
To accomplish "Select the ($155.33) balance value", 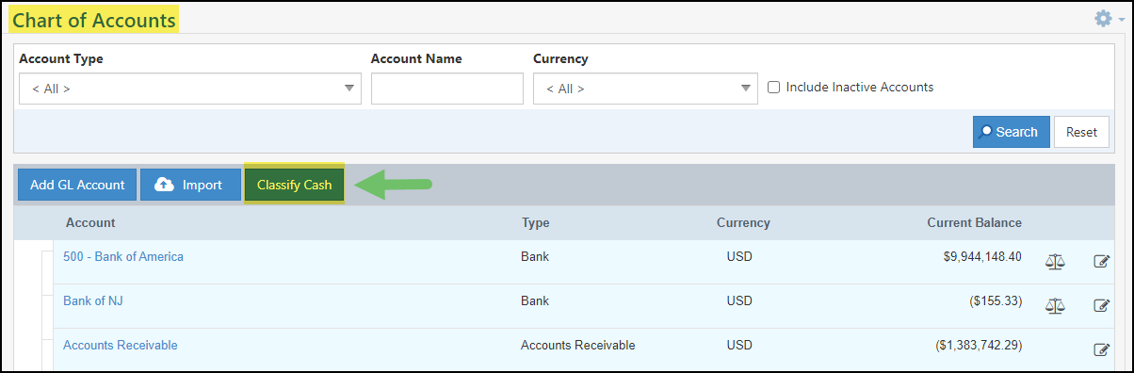I will coord(996,300).
